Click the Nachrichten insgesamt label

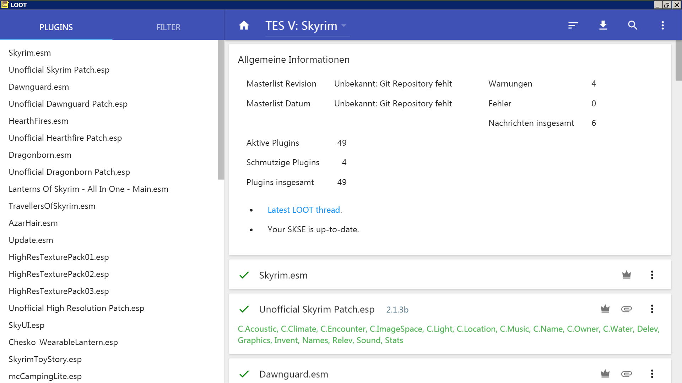coord(531,123)
